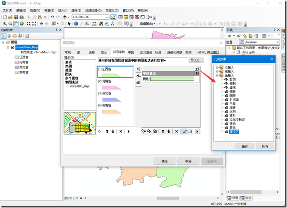Click the symbology preview thumbnail image

(x=80, y=123)
